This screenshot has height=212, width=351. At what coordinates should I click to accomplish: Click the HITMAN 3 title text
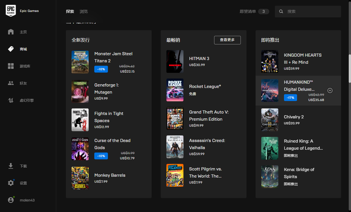[x=199, y=58]
